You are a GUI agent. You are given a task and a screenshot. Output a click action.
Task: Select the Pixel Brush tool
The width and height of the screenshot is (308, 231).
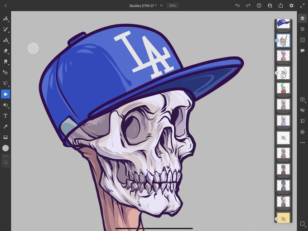[x=5, y=19]
